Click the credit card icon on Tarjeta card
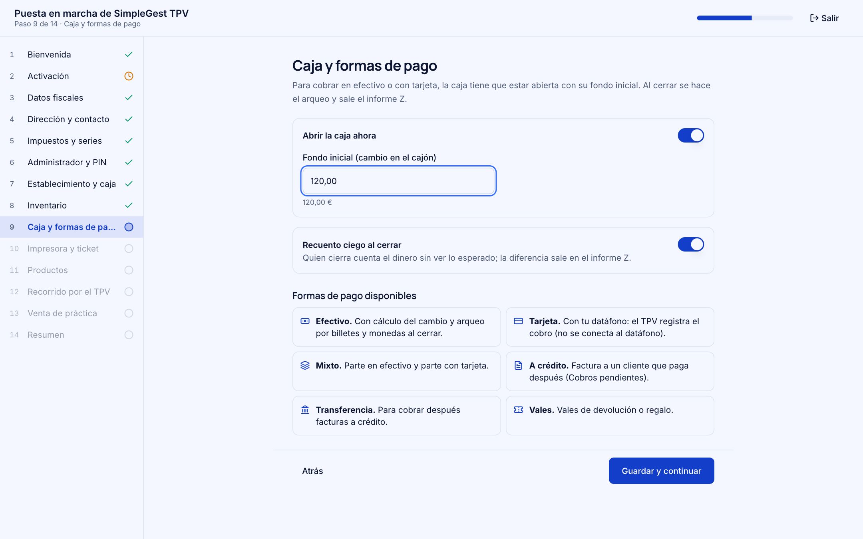 click(518, 321)
